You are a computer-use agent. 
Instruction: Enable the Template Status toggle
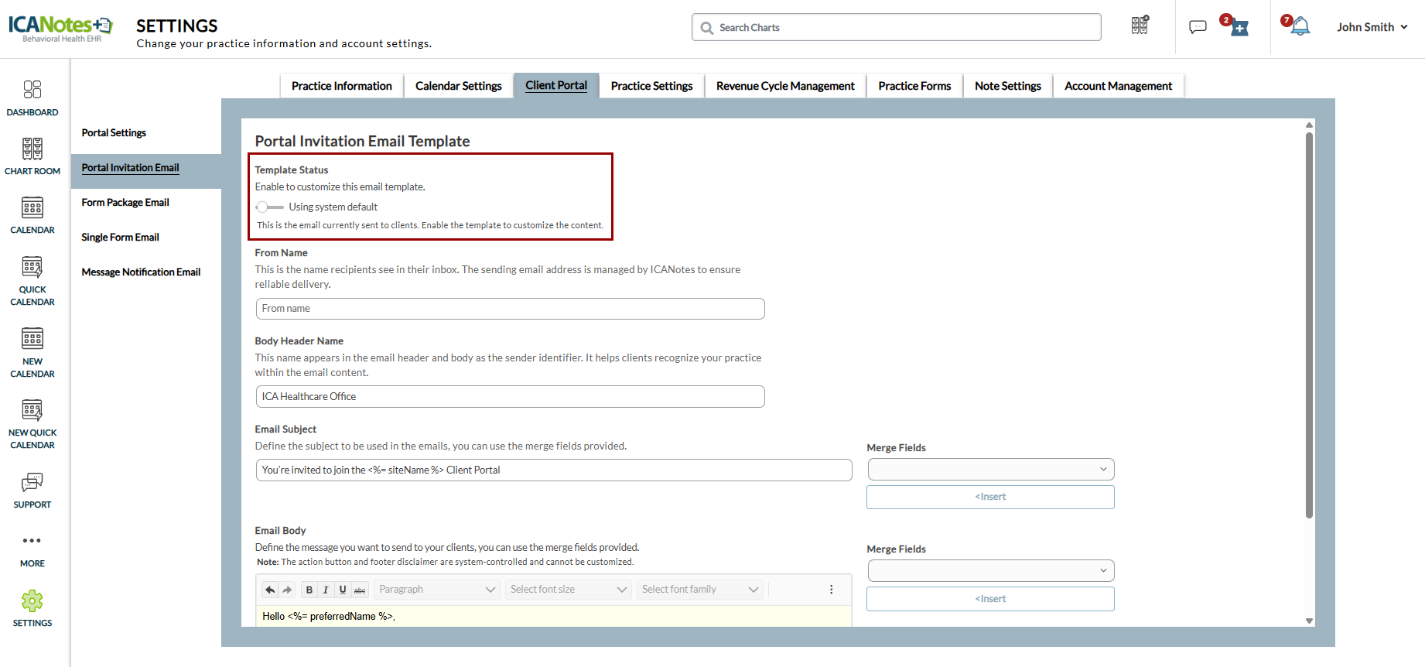click(x=269, y=207)
